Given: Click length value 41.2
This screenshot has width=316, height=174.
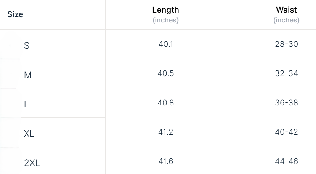Looking at the screenshot, I should click(166, 132).
